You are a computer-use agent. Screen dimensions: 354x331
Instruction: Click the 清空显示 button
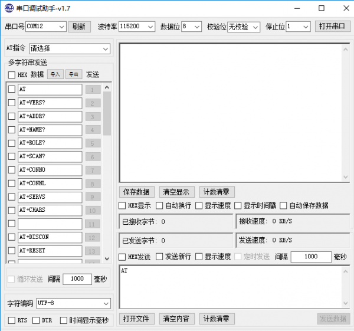click(x=176, y=192)
